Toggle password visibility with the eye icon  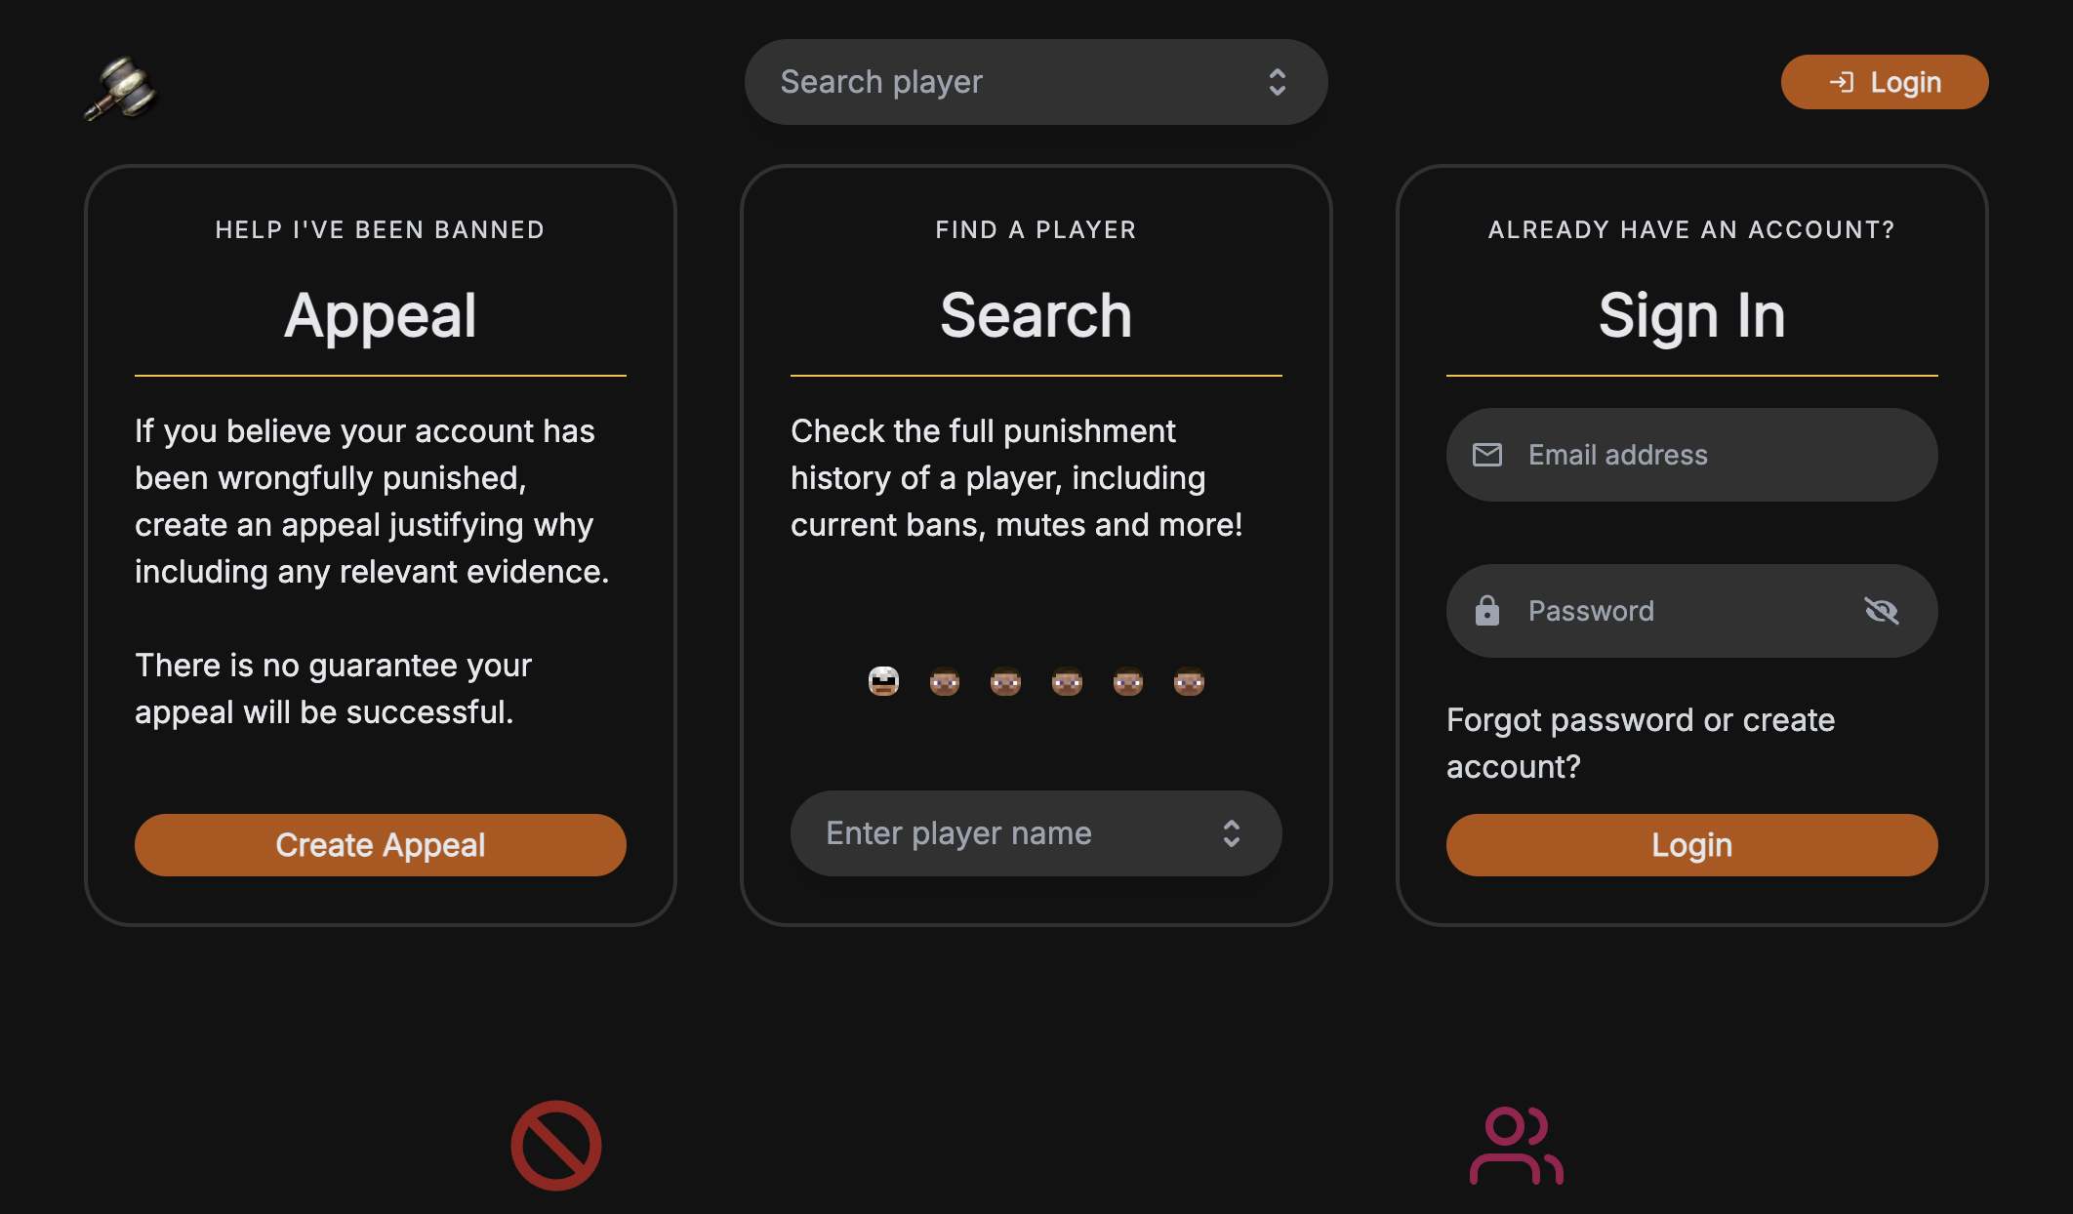(1883, 611)
